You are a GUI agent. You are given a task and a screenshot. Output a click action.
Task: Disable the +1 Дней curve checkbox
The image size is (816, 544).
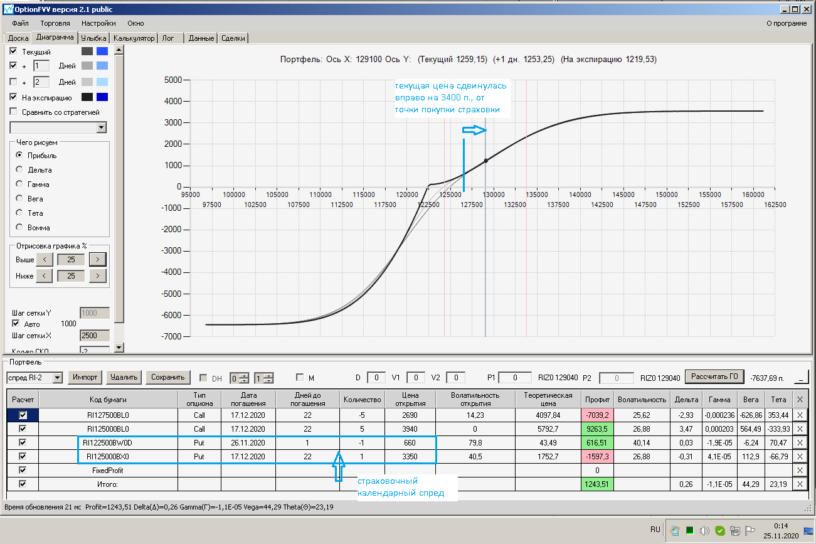pos(14,66)
